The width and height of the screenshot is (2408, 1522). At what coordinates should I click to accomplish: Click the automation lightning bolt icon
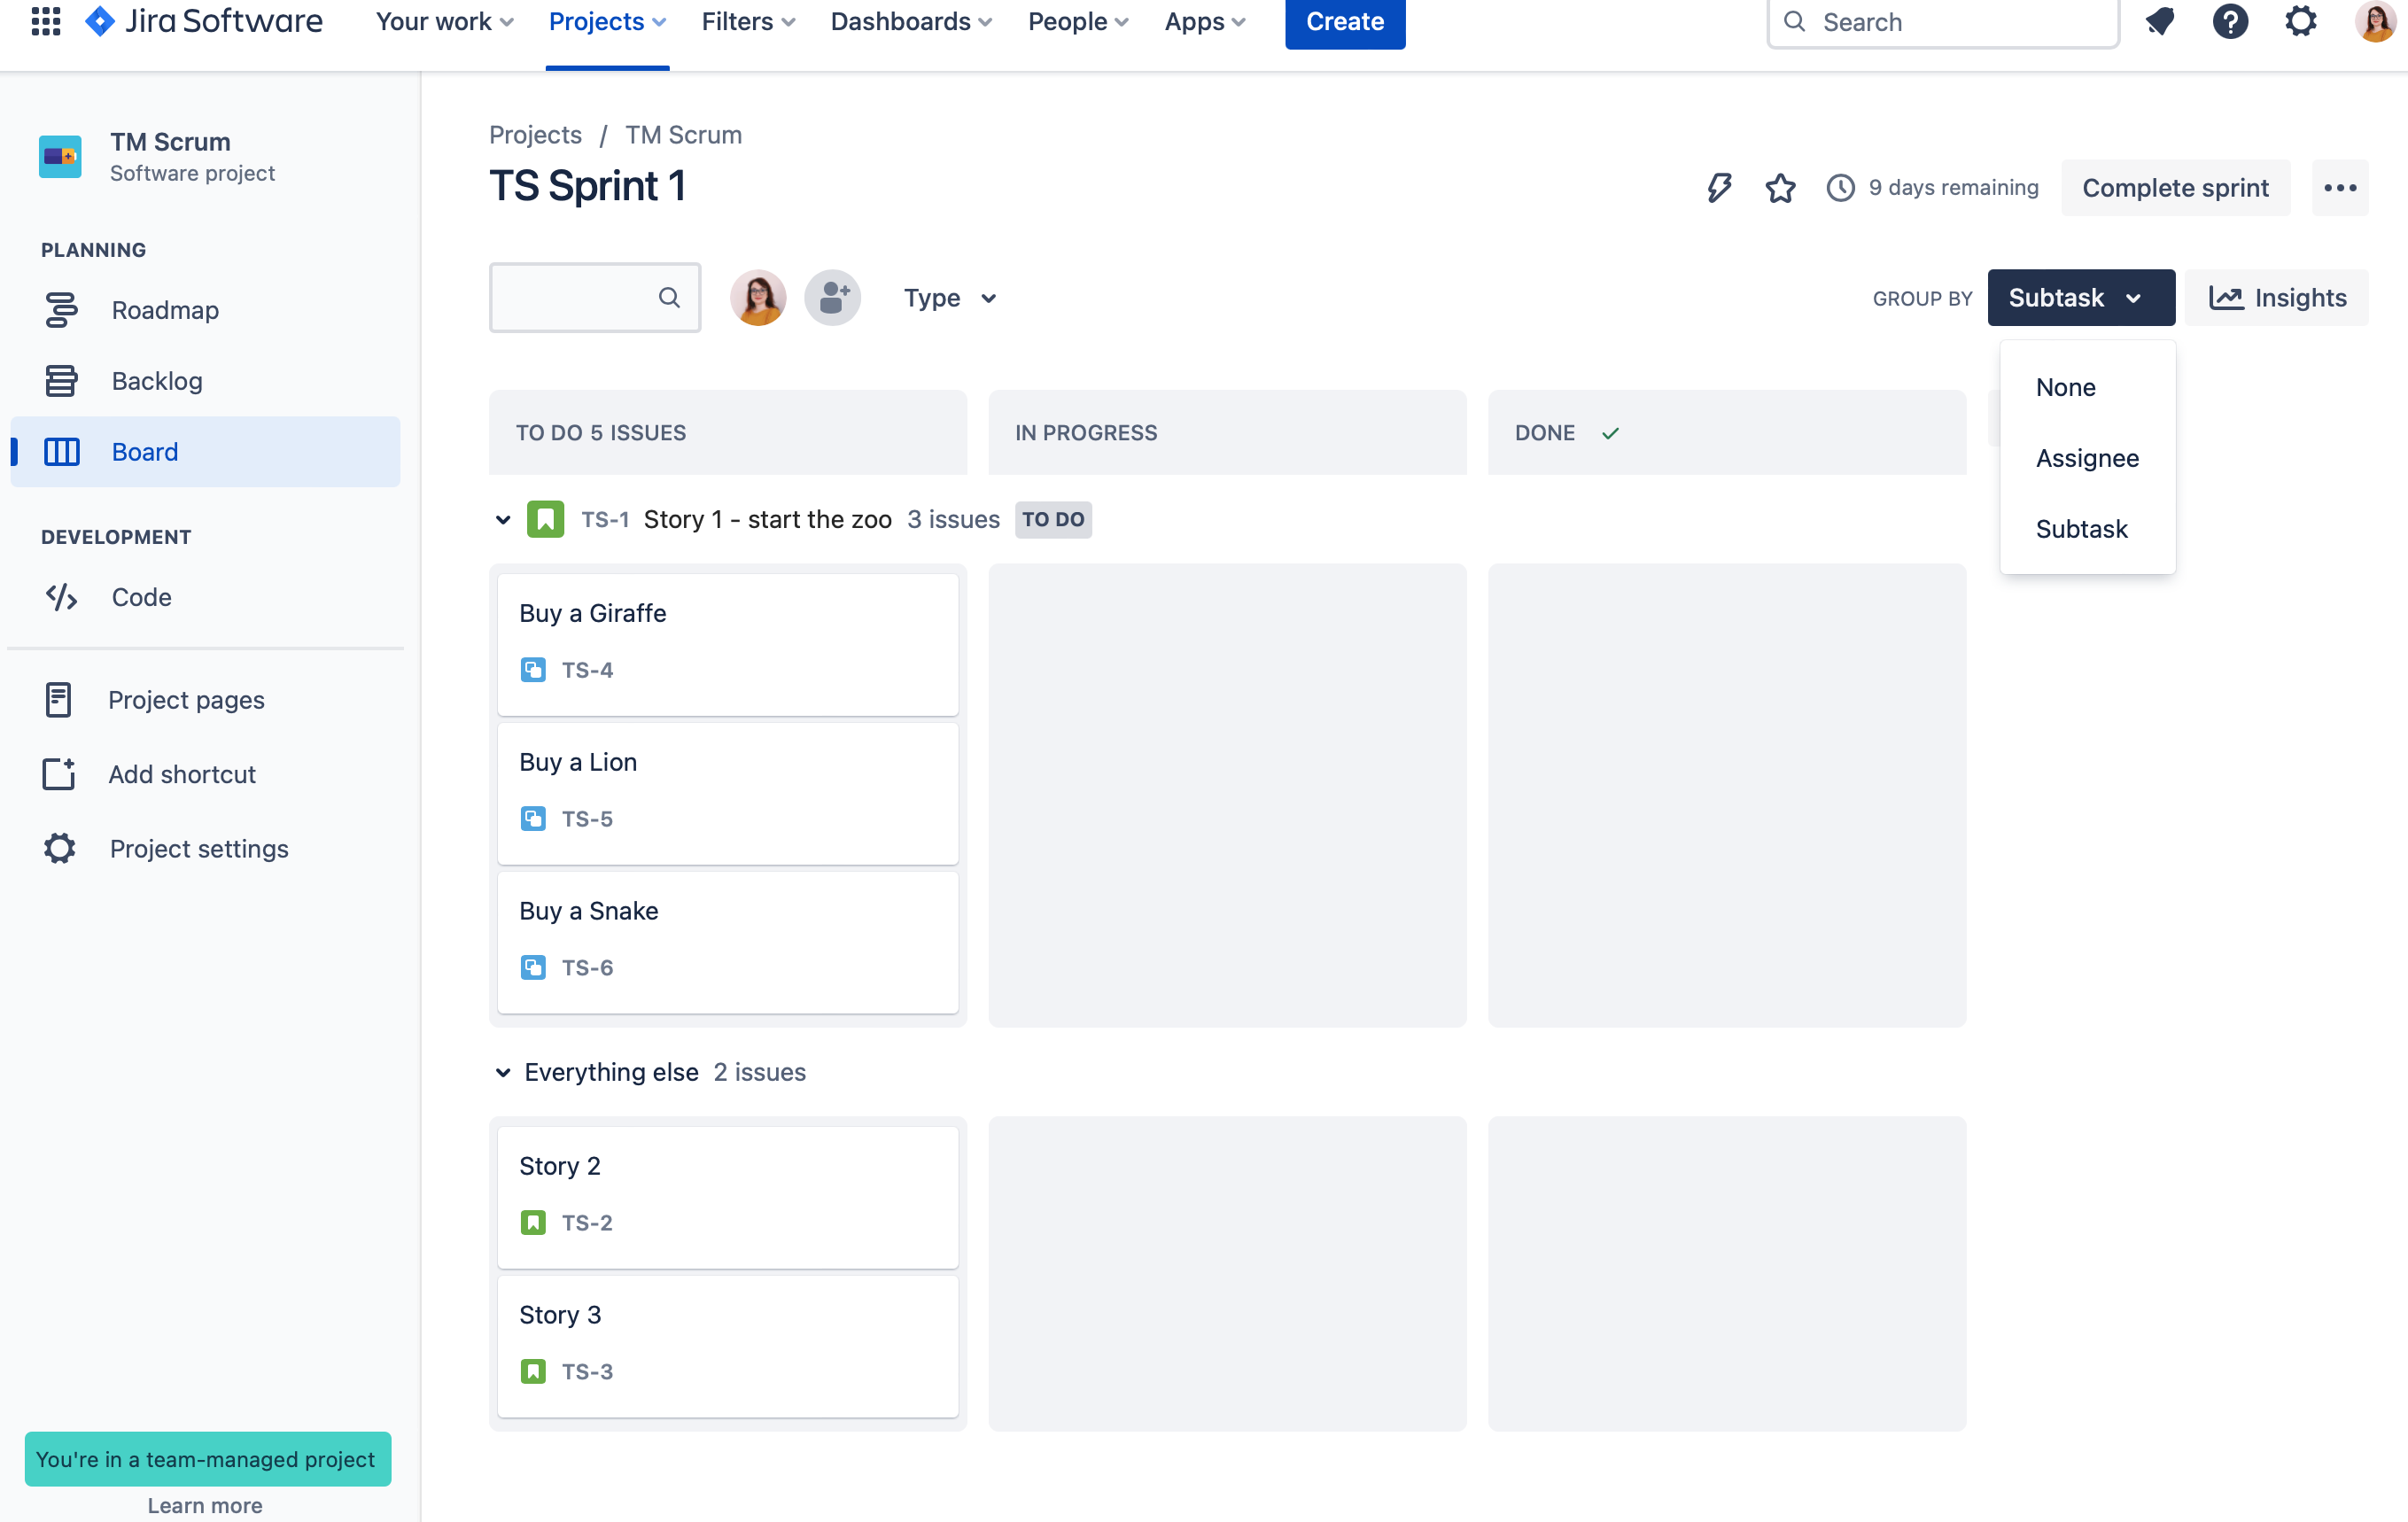coord(1719,188)
